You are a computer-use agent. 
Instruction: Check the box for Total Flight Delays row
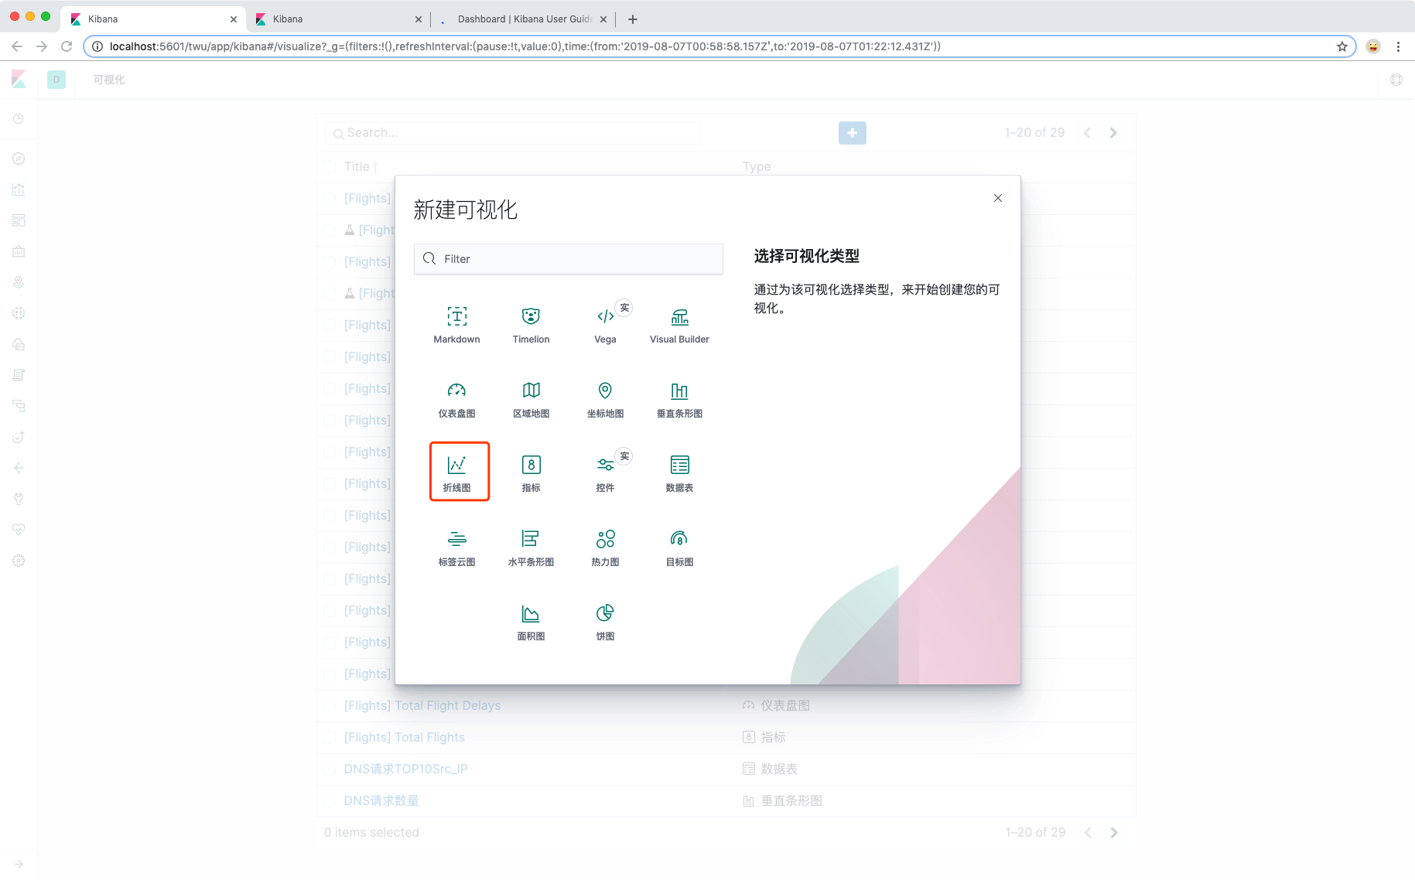point(330,706)
